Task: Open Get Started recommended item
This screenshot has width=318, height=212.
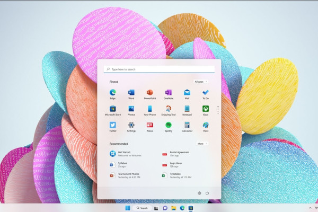Action: (x=126, y=154)
